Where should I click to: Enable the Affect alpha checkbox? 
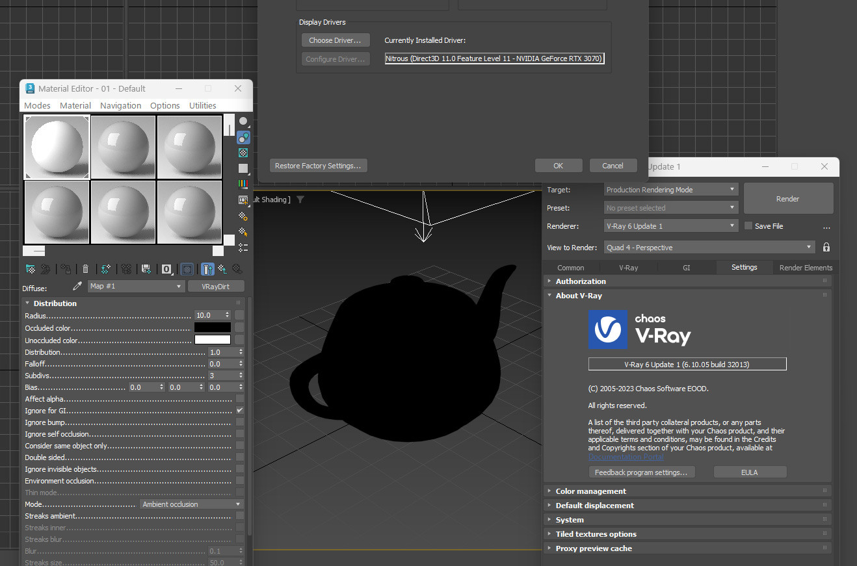[x=240, y=399]
